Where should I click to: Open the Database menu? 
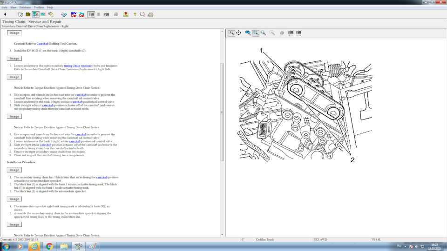pos(25,7)
